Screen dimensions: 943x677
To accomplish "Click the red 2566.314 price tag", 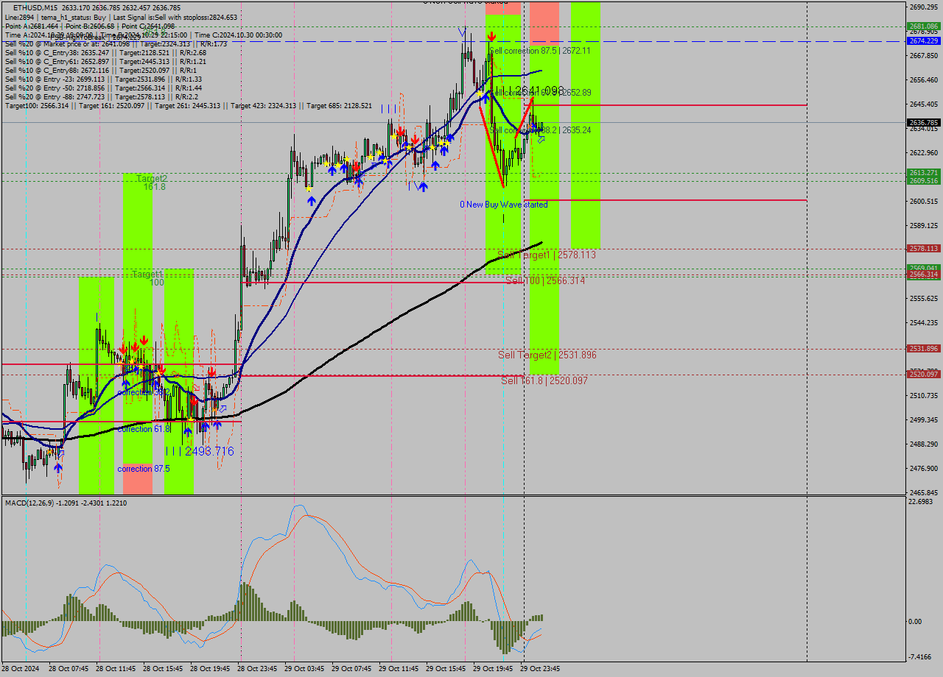I will click(x=923, y=274).
